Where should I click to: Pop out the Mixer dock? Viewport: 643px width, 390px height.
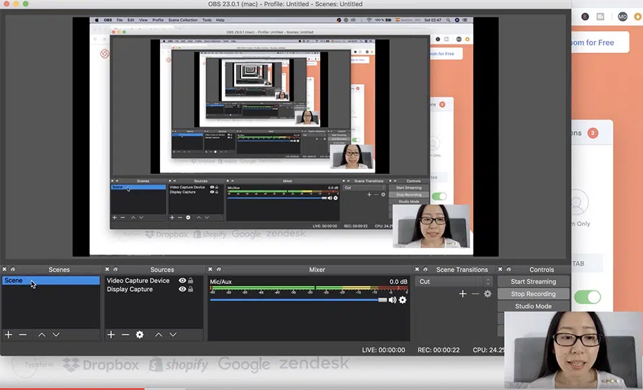219,269
